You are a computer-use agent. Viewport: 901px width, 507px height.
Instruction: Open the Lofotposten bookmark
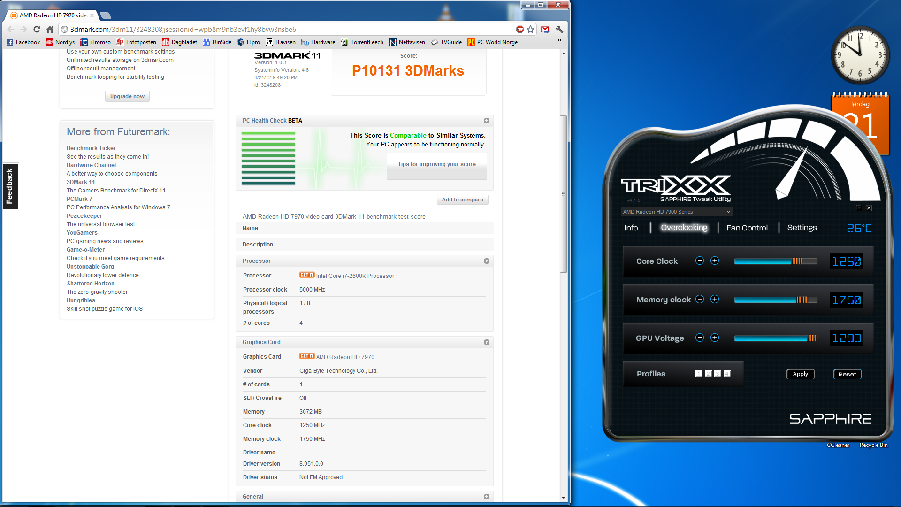(x=136, y=42)
